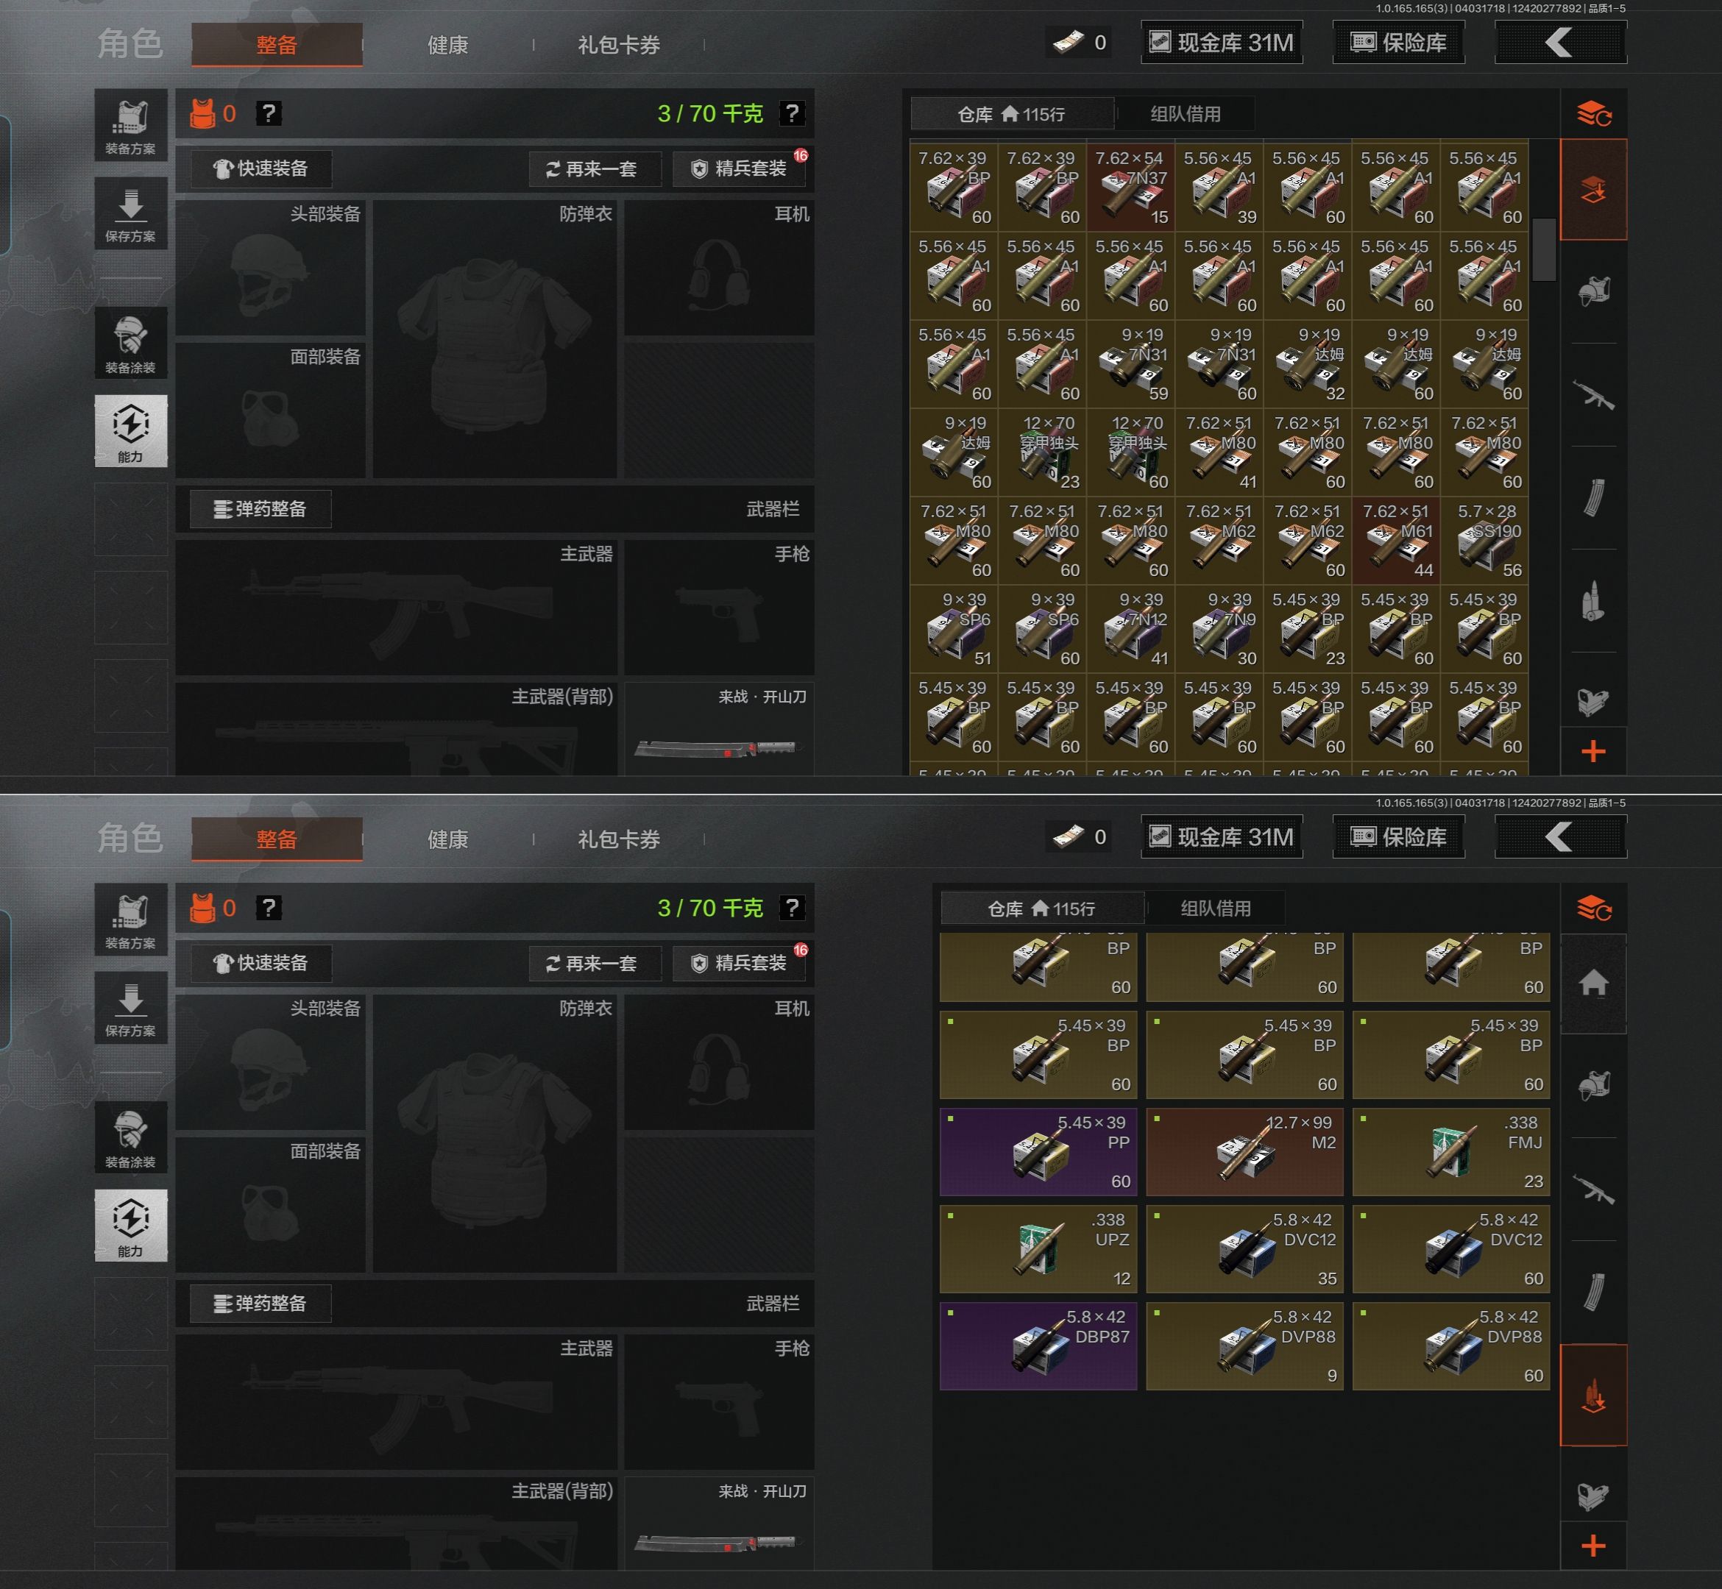Image resolution: width=1722 pixels, height=1589 pixels.
Task: Select magazine category filter in top warehouse sidebar
Action: point(1593,498)
